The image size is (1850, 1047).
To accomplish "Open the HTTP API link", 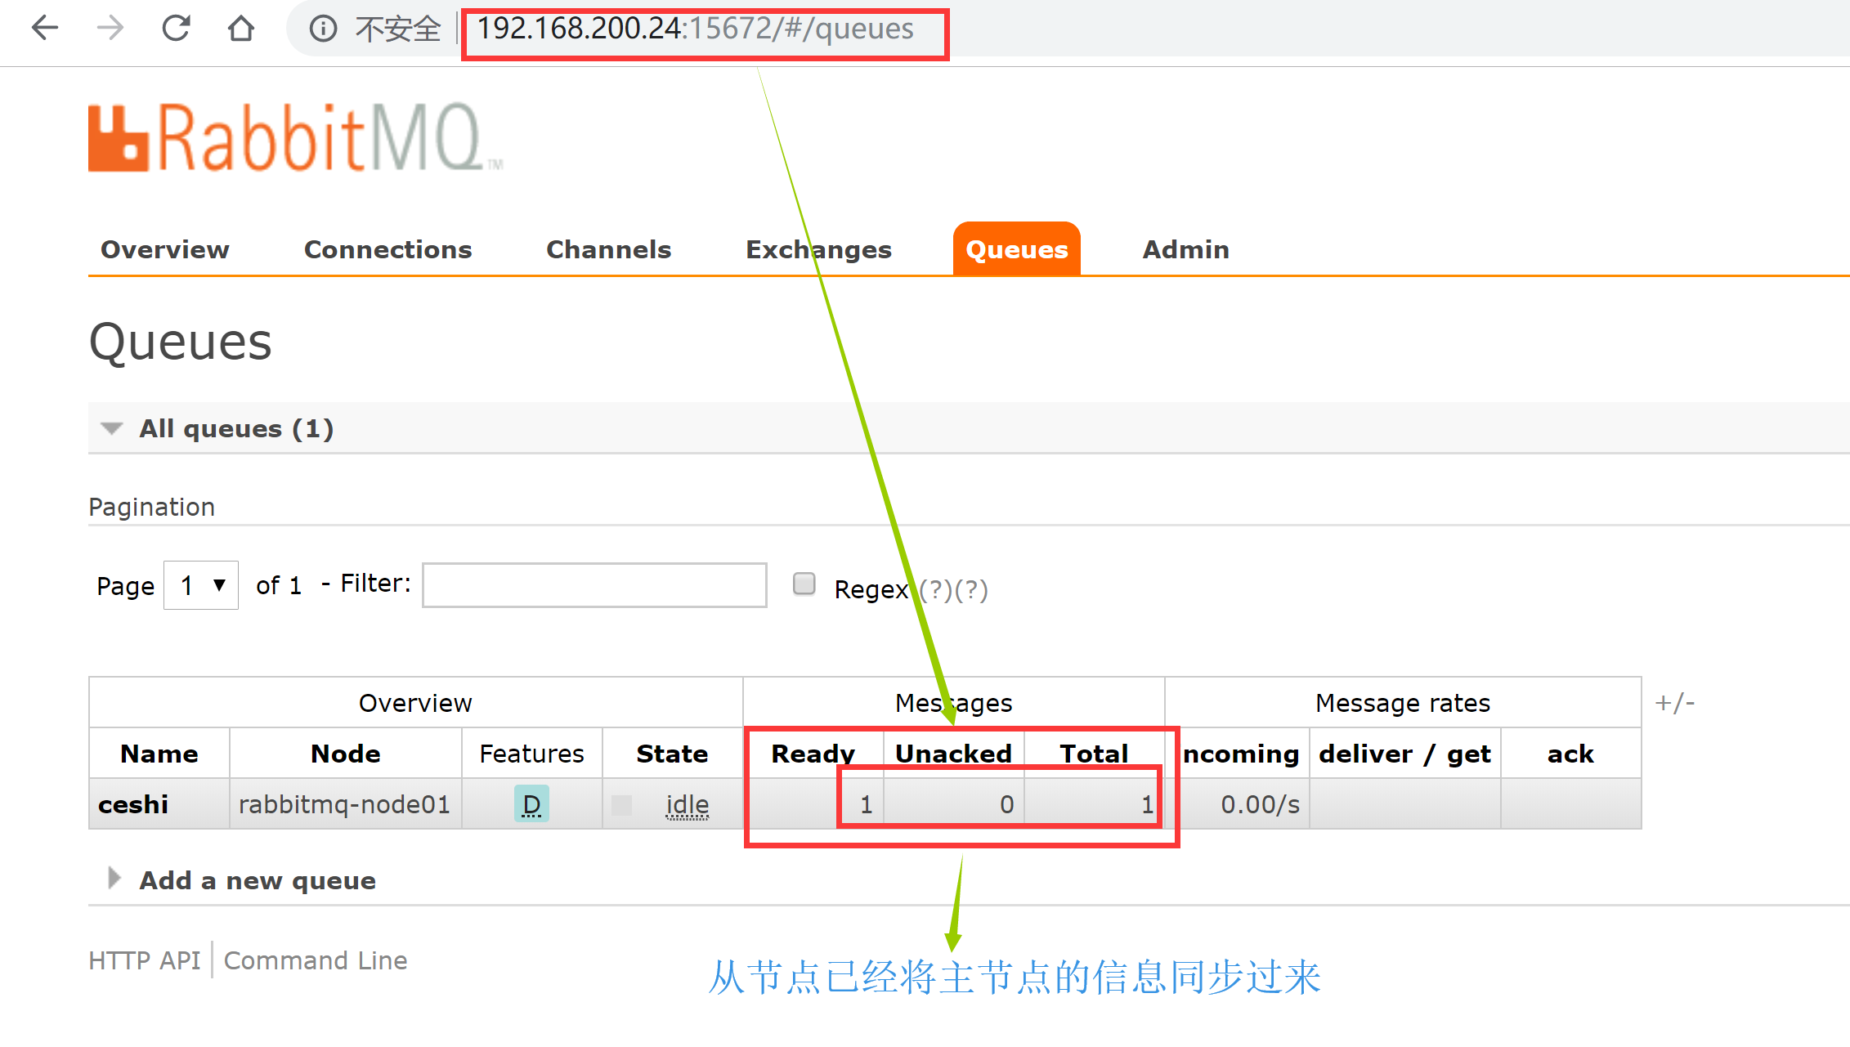I will [145, 960].
